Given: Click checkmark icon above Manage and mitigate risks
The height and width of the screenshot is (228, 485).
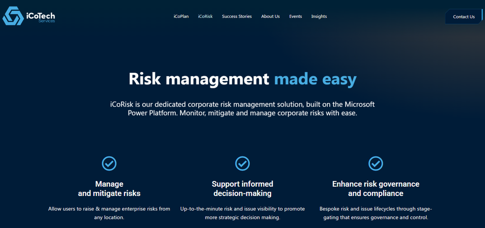Looking at the screenshot, I should point(109,163).
